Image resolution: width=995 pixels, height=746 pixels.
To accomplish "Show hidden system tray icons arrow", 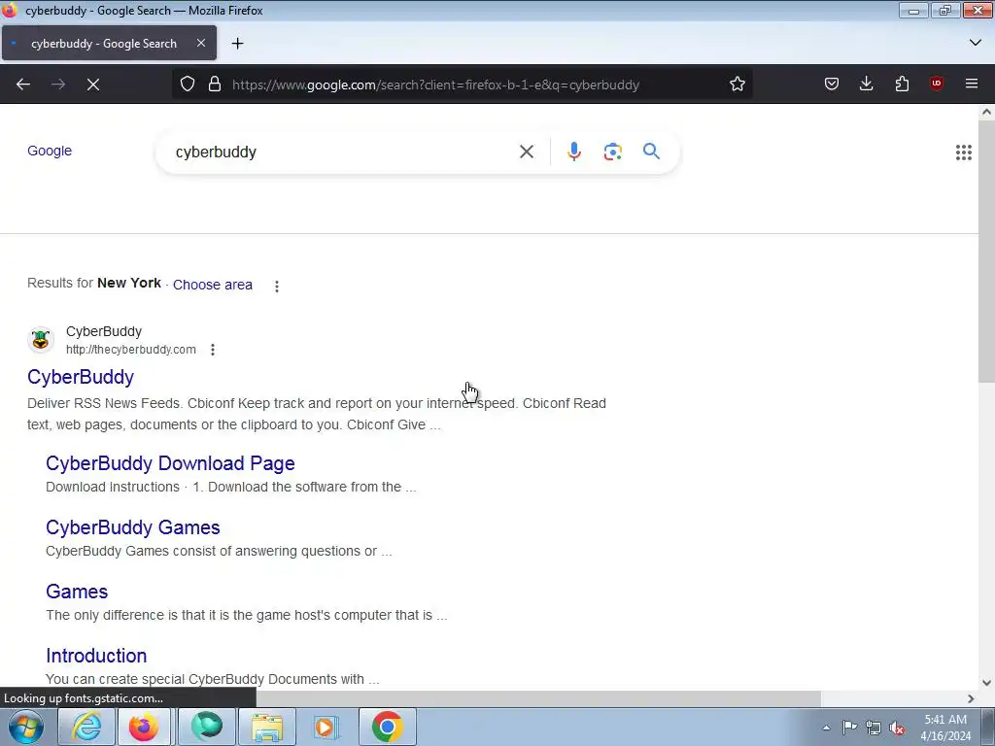I will coord(826,728).
